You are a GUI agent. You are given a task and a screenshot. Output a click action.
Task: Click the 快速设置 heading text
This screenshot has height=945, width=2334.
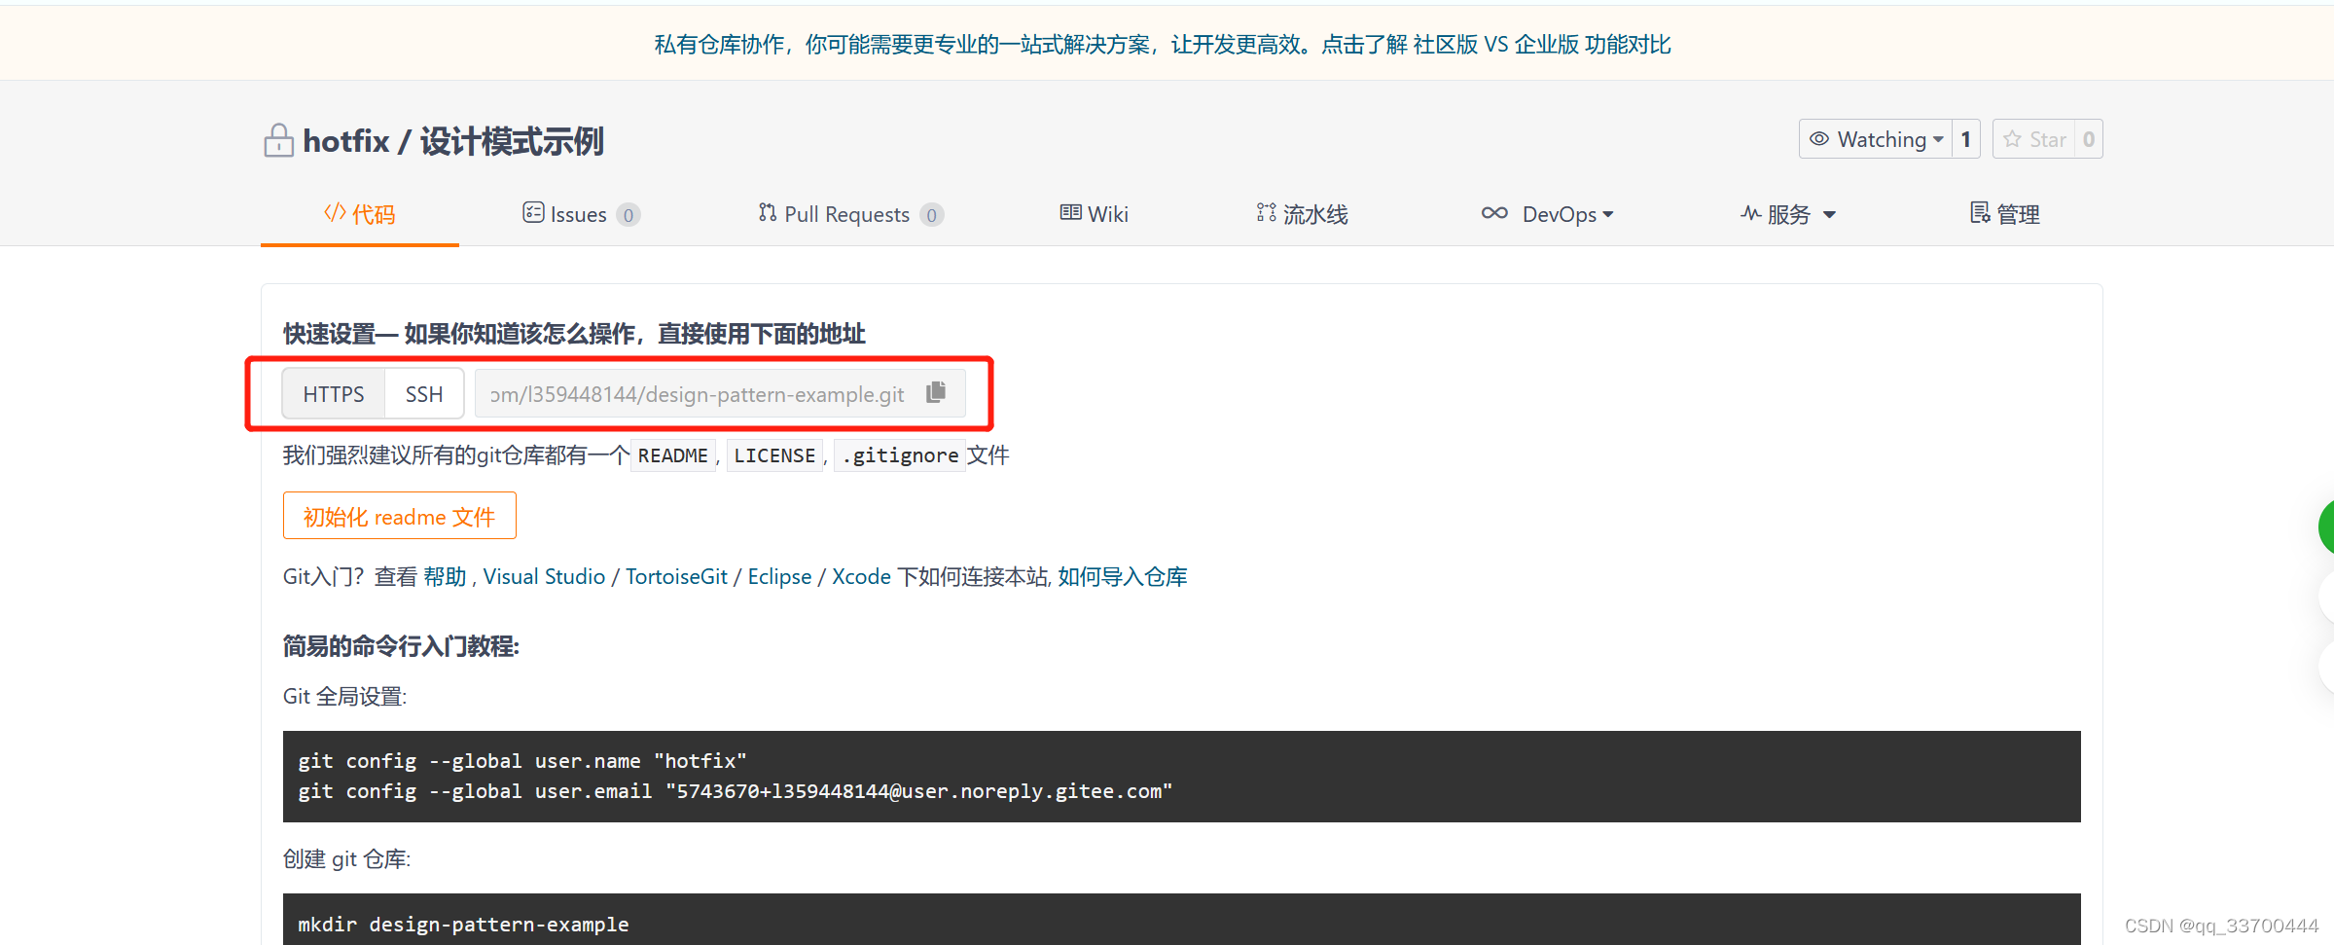point(574,334)
